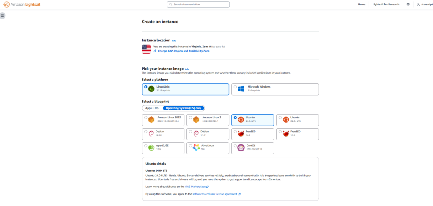Viewport: 433px width, 206px height.
Task: Click the CentOS blueprint icon
Action: click(x=241, y=148)
